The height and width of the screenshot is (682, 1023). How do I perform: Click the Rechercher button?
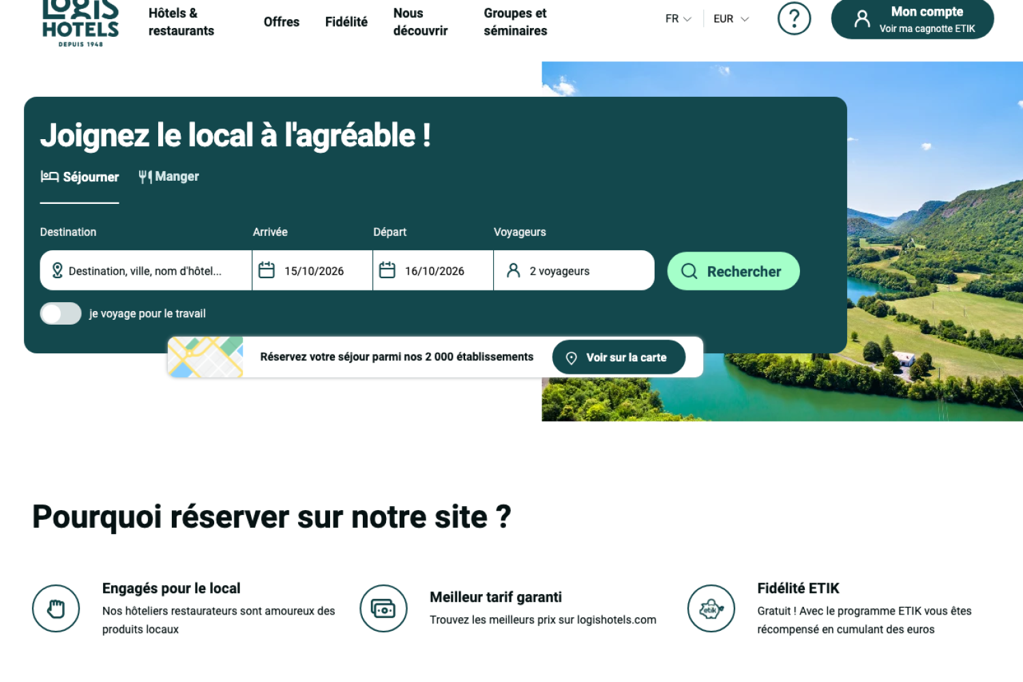[733, 271]
